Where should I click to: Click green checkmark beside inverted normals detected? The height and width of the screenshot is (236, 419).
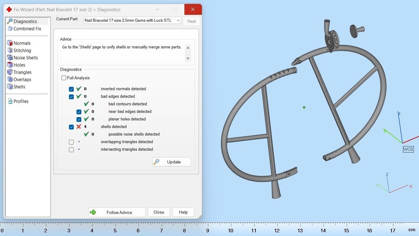pos(79,89)
